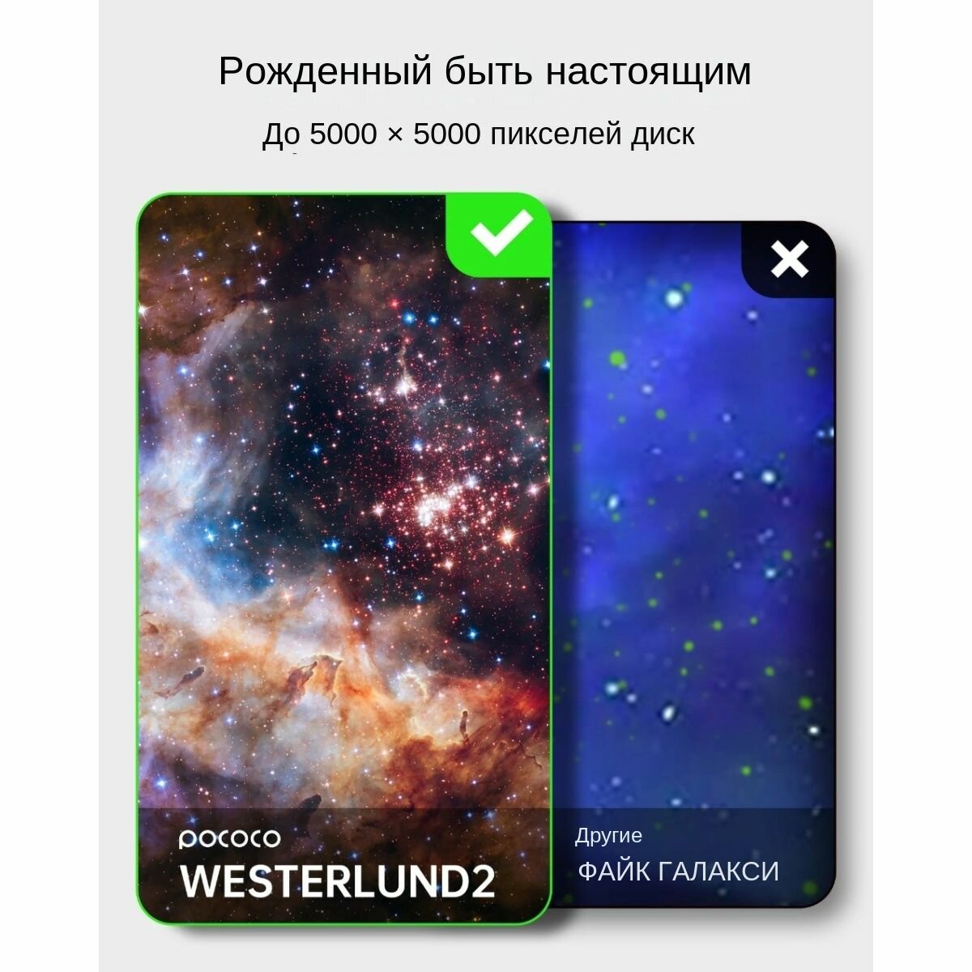Click the dark caption bar behind ФАЙК ГАЛАКСИ

693,857
